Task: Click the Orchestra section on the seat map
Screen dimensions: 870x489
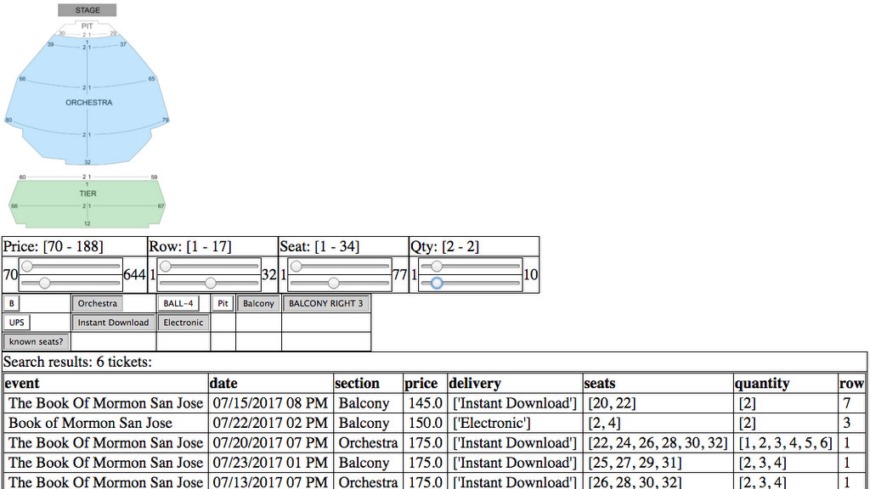Action: [88, 103]
